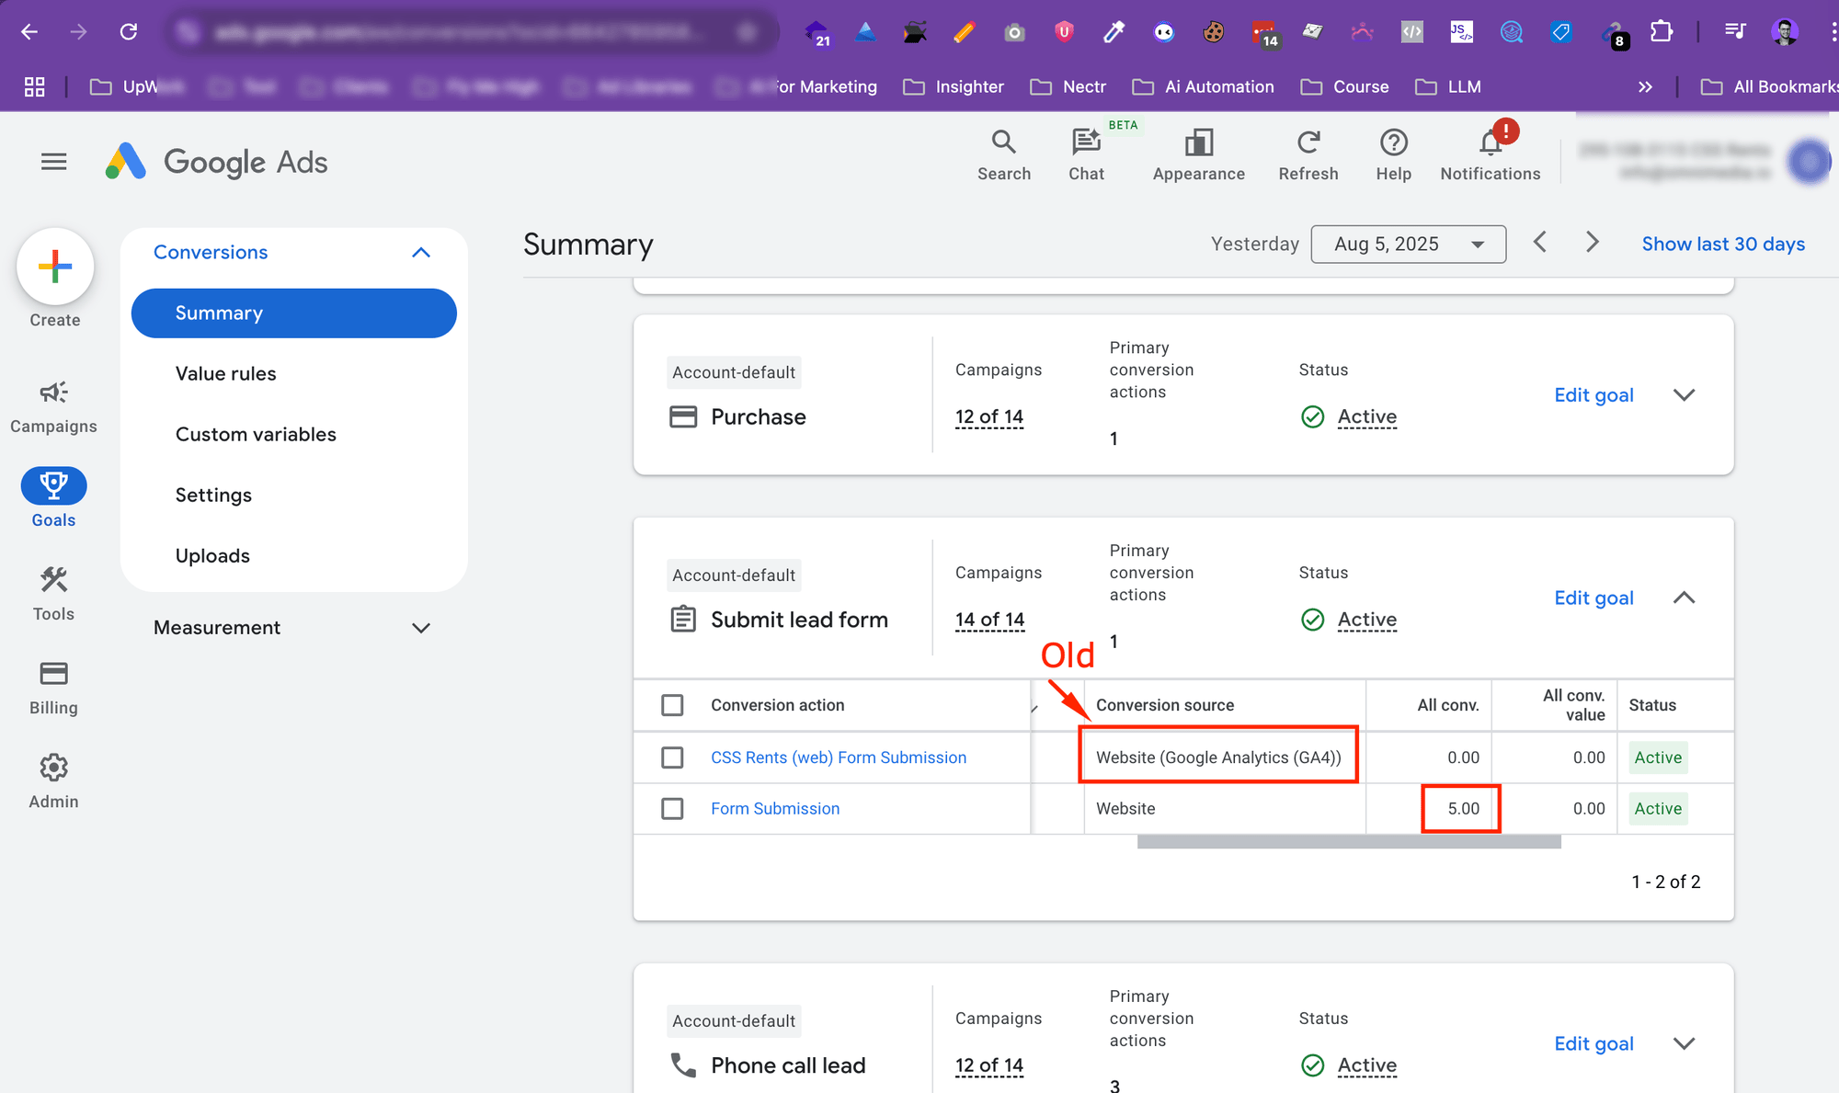The width and height of the screenshot is (1839, 1093).
Task: Open Billing in the sidebar
Action: [x=53, y=688]
